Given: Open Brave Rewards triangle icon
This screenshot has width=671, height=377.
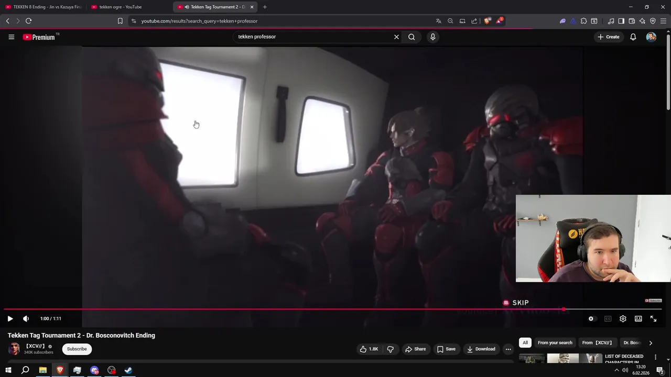Looking at the screenshot, I should pos(500,21).
